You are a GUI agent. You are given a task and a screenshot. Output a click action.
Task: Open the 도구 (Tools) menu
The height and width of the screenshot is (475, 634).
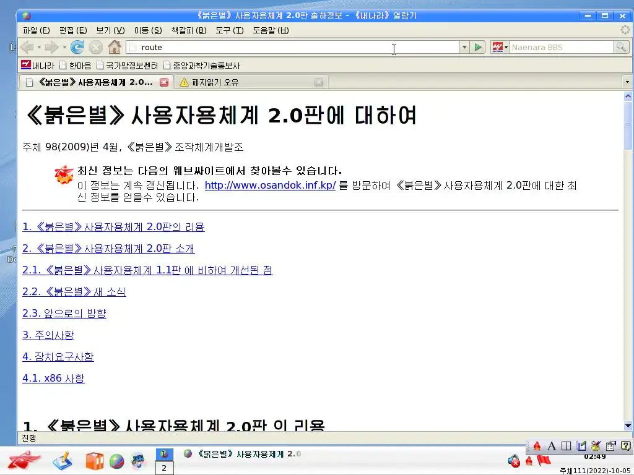point(229,30)
